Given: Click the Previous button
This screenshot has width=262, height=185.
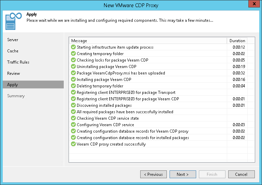Looking at the screenshot, I should pos(154,174).
